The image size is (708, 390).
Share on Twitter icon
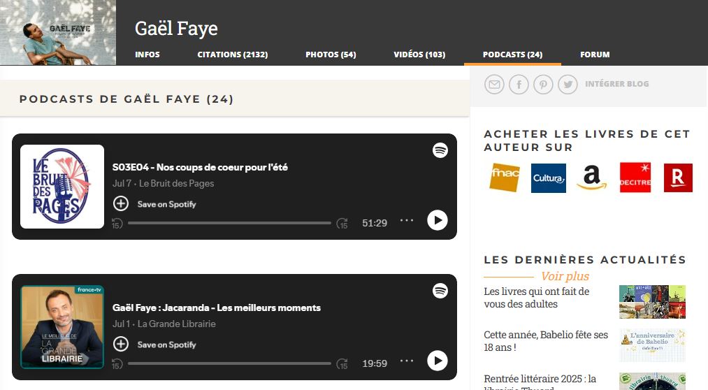pos(568,85)
